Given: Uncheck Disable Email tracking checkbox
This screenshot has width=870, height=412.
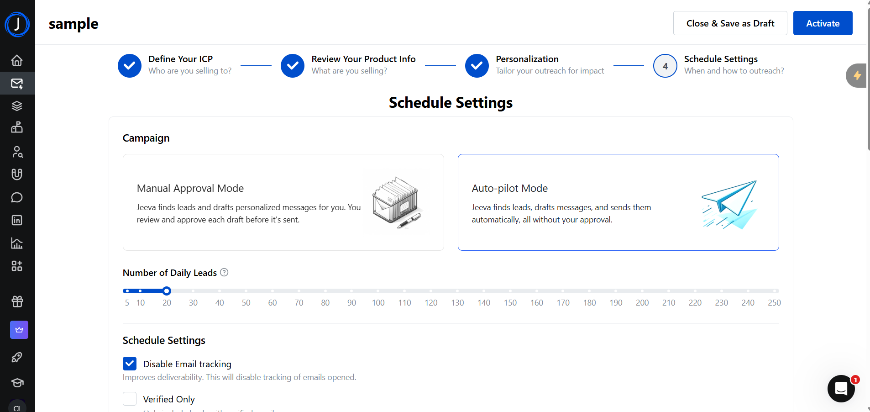Looking at the screenshot, I should click(130, 364).
